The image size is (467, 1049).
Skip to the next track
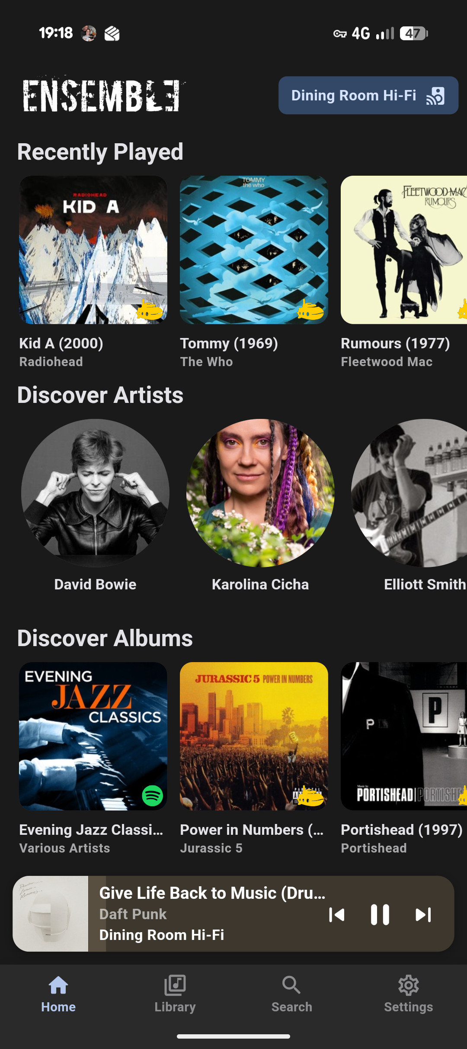point(423,914)
